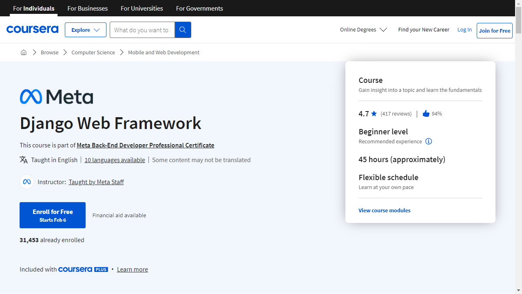Select the For Businesses tab
The image size is (522, 294).
click(88, 8)
